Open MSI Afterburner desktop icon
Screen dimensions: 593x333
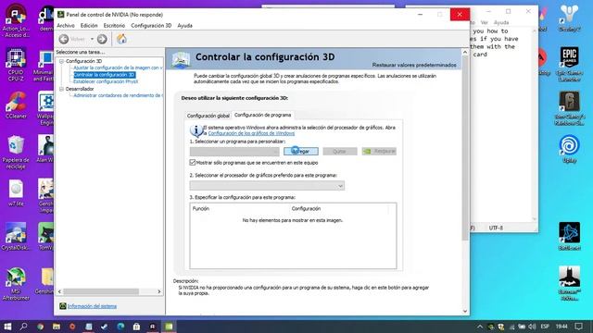[x=16, y=284]
